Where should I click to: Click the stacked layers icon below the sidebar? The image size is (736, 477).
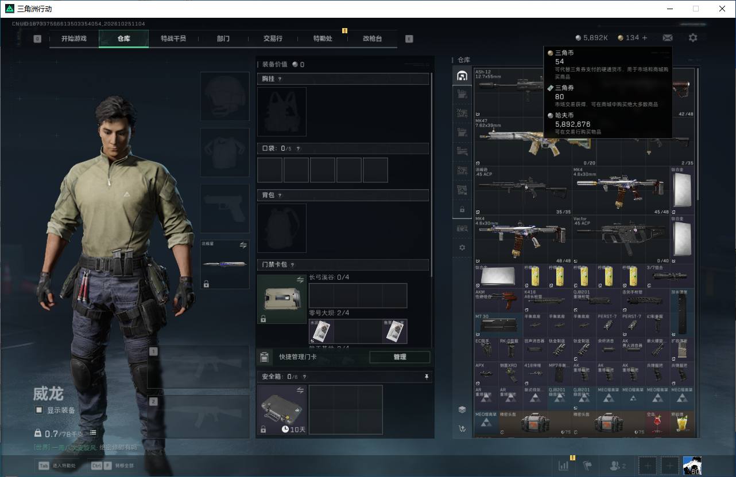[x=462, y=409]
